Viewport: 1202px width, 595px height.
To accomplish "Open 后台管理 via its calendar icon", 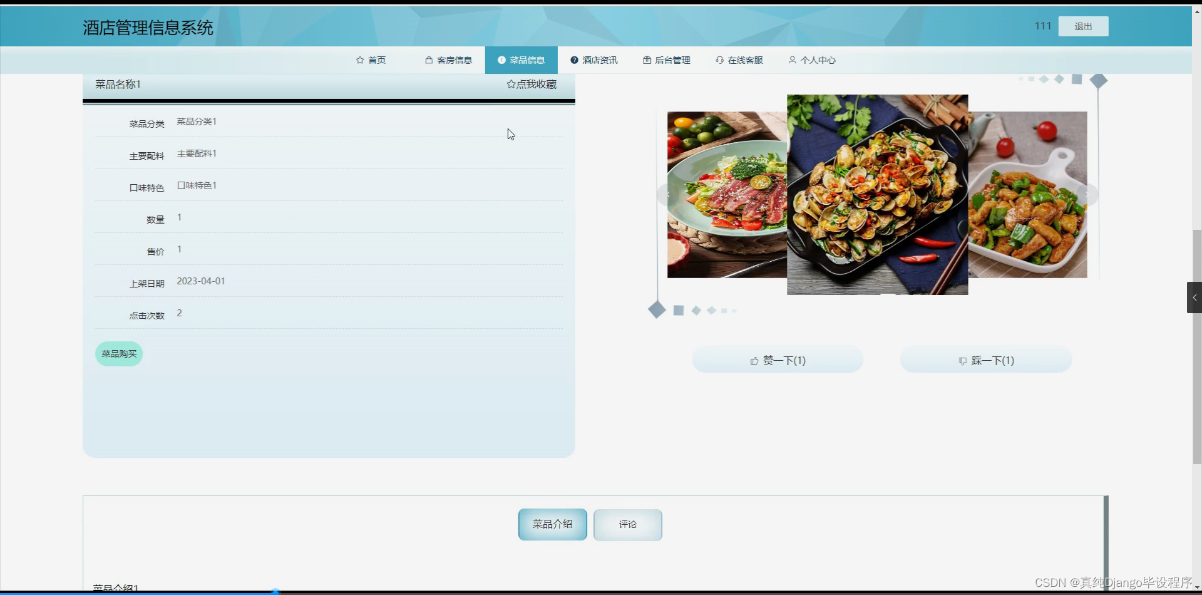I will 647,60.
